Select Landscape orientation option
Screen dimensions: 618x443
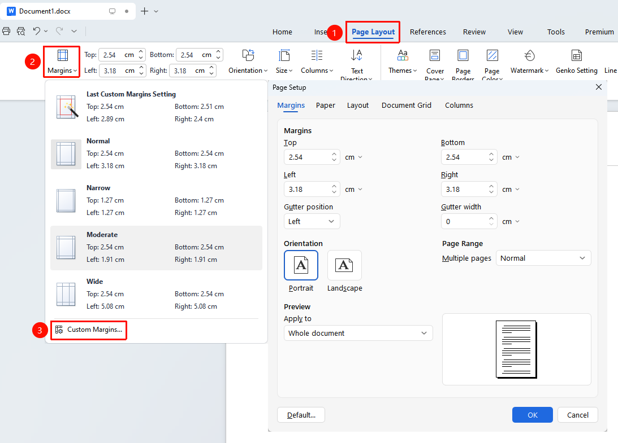point(344,265)
